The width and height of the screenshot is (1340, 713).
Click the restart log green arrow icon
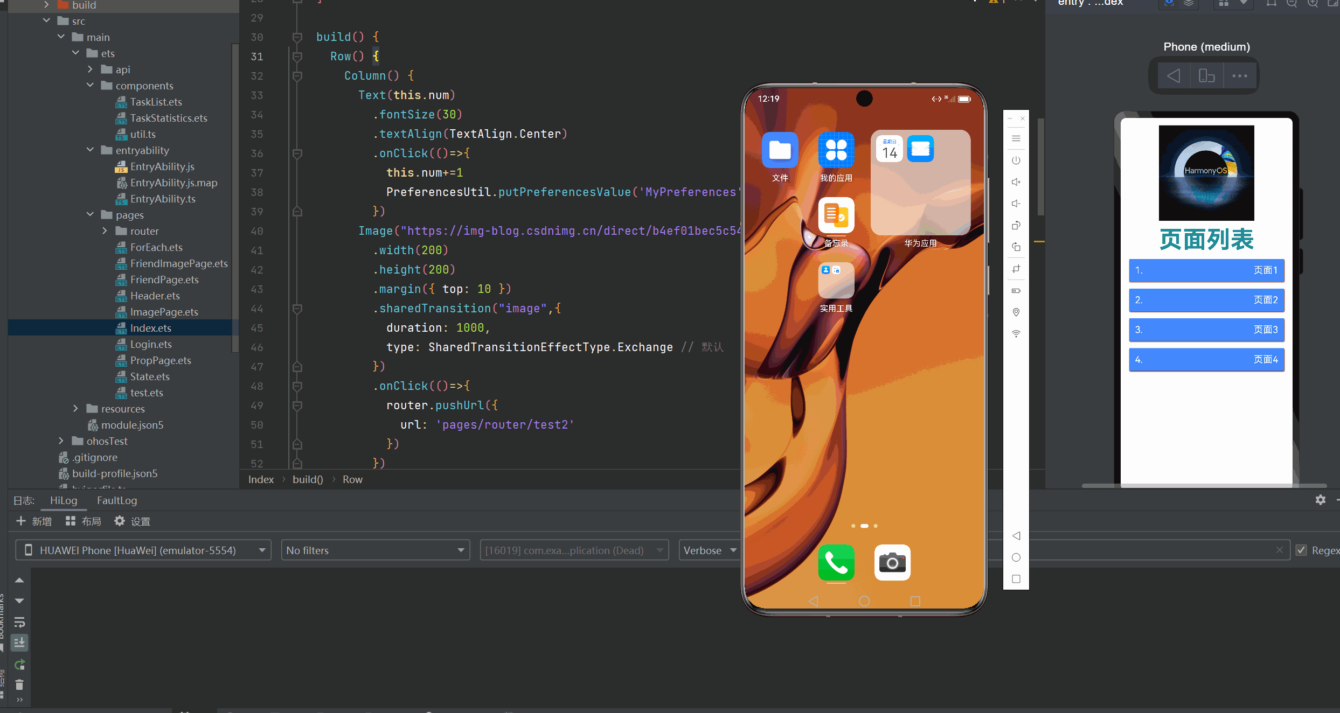point(19,665)
